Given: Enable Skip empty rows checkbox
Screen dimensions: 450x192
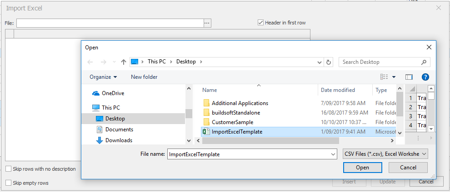Looking at the screenshot, I should click(9, 183).
